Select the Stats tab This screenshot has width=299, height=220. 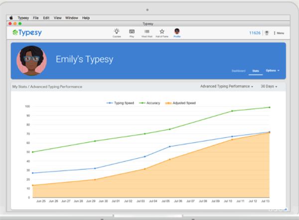(x=256, y=71)
